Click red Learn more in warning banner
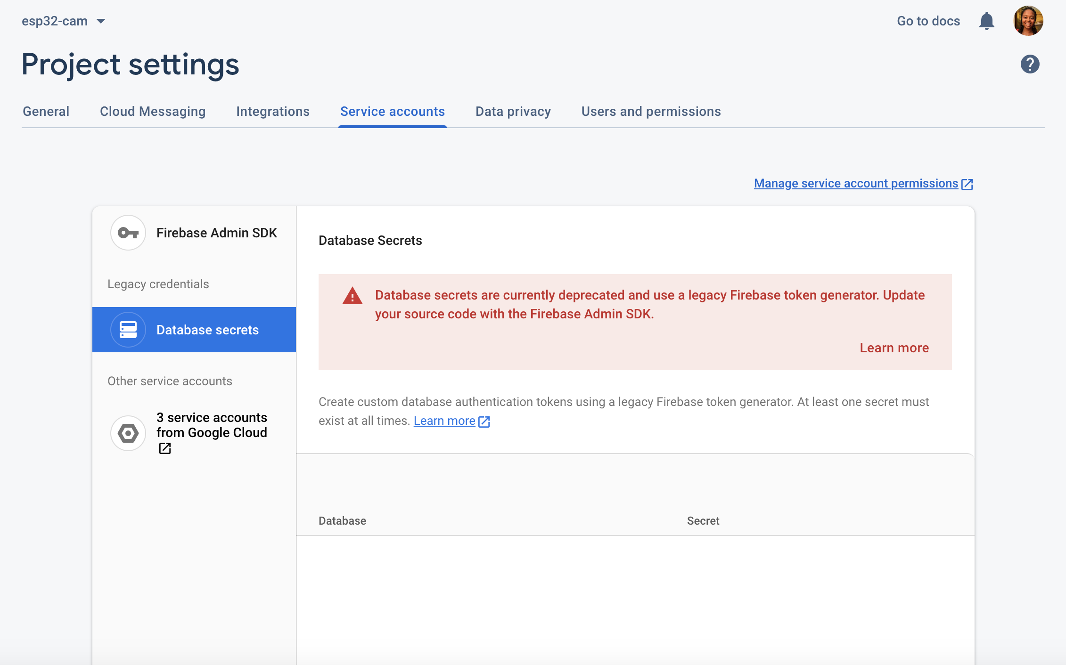This screenshot has width=1066, height=665. coord(894,348)
